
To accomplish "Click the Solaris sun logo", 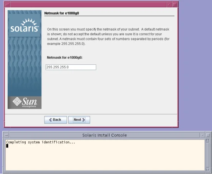I will tap(25, 25).
